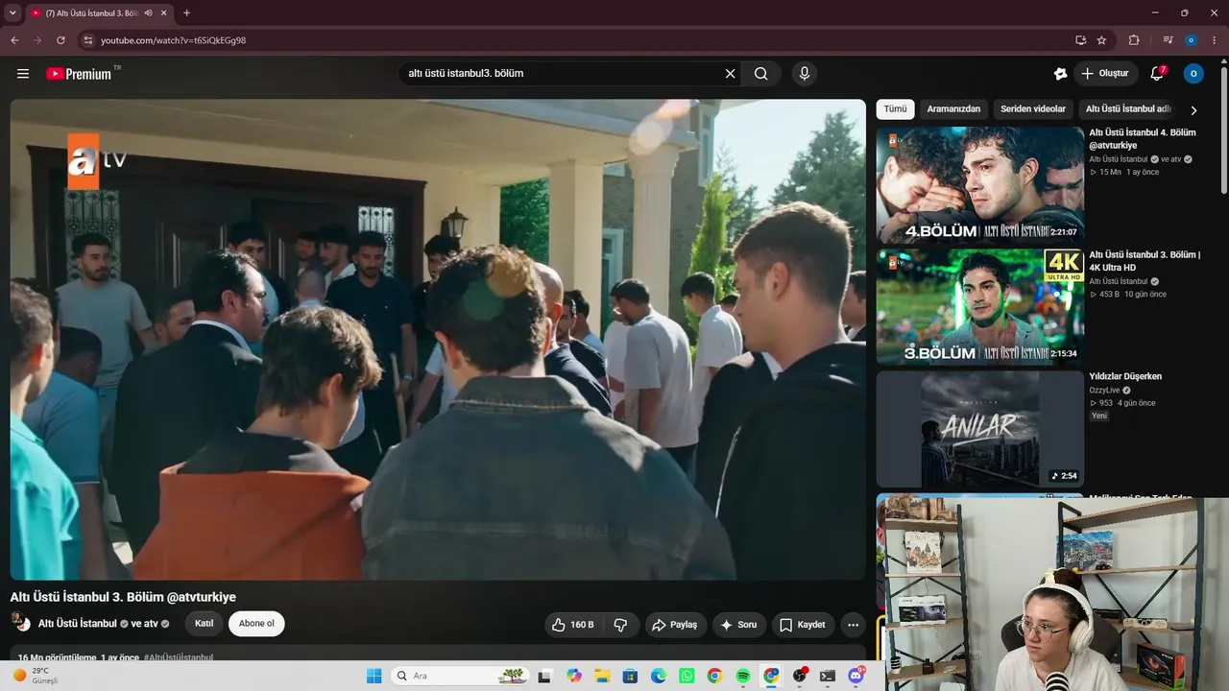This screenshot has height=691, width=1229.
Task: Open Altı Üstü İstanbul 4. Bölüm title
Action: (x=1143, y=139)
